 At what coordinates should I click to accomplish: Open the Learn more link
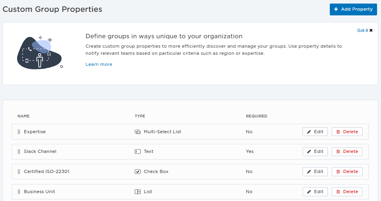click(x=99, y=64)
